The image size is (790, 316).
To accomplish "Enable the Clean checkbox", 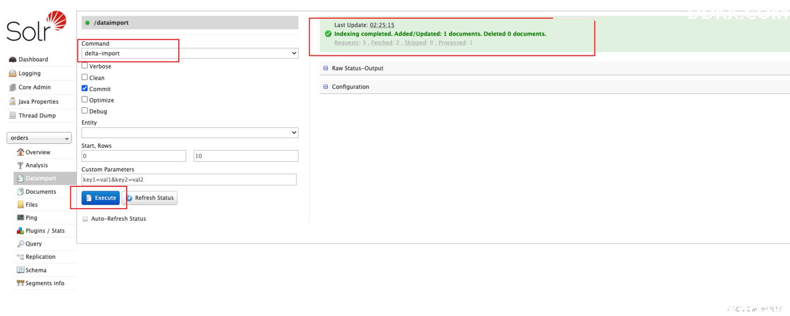I will pos(85,77).
